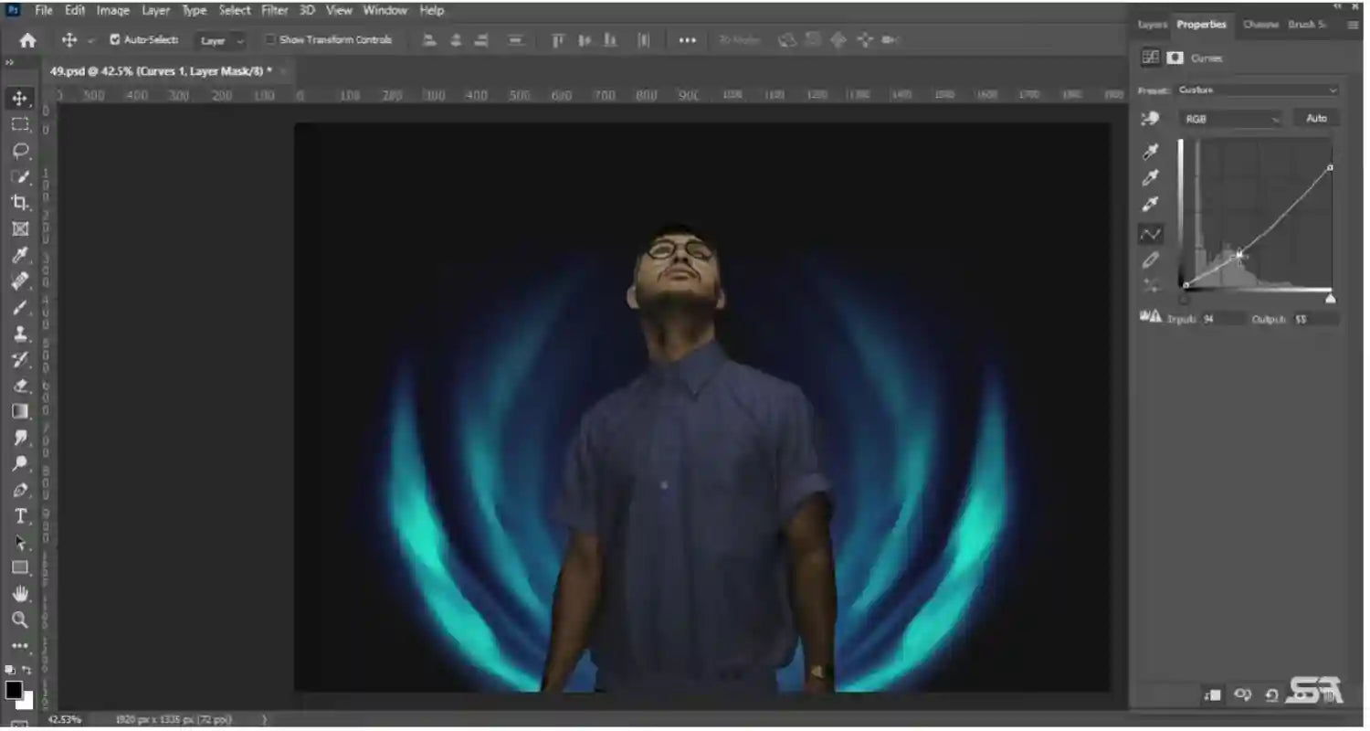Align top edges in the options bar
This screenshot has width=1370, height=731.
(558, 40)
